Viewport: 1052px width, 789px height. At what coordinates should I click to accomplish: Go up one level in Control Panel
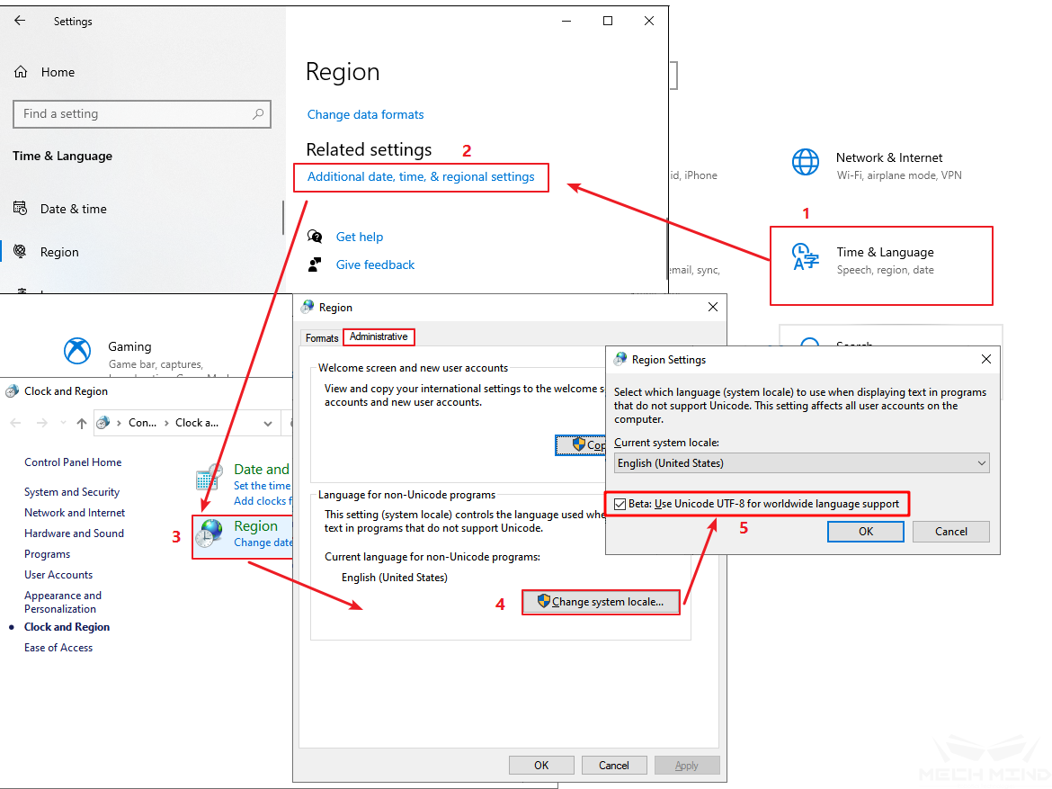tap(81, 423)
